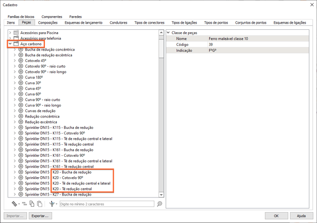Screen dimensions: 317x223
Task: Collapse the Aço carbono tree node
Action: click(x=10, y=44)
